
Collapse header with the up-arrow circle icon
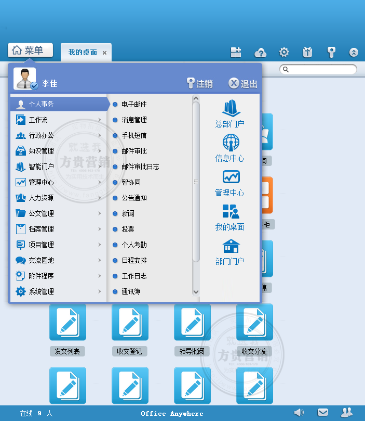[354, 53]
